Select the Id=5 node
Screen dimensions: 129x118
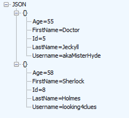click(39, 38)
